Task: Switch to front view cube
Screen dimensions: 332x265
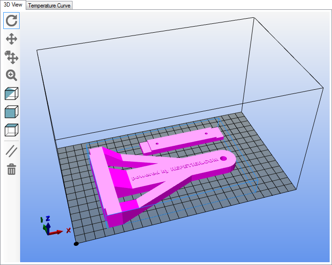Action: (11, 112)
